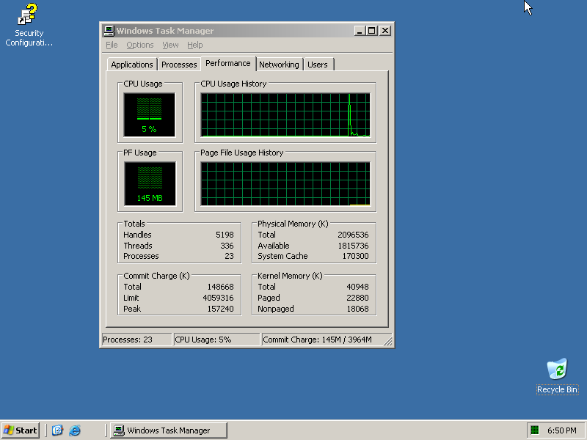
Task: Click Task Manager title bar icon
Action: click(109, 31)
